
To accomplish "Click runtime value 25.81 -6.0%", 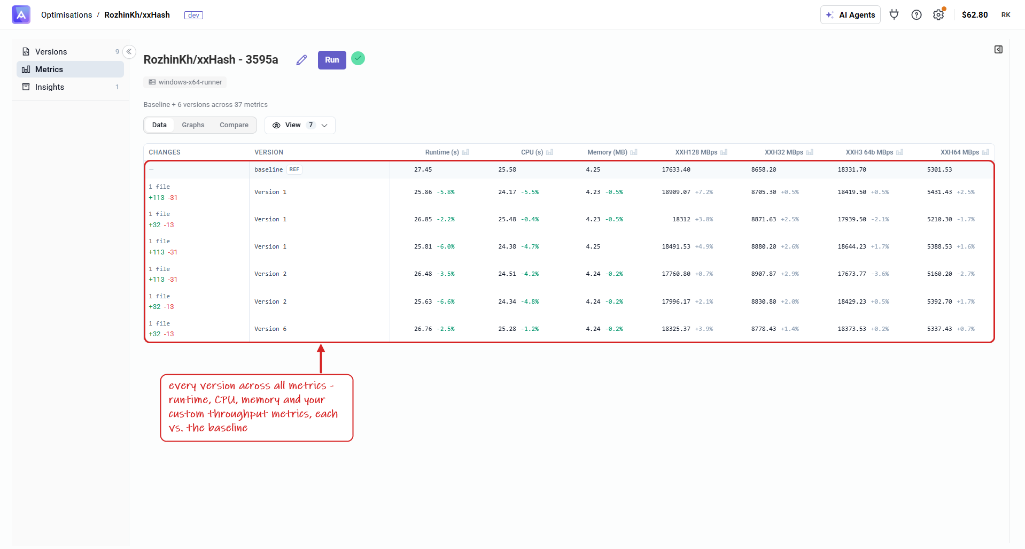I will point(434,246).
